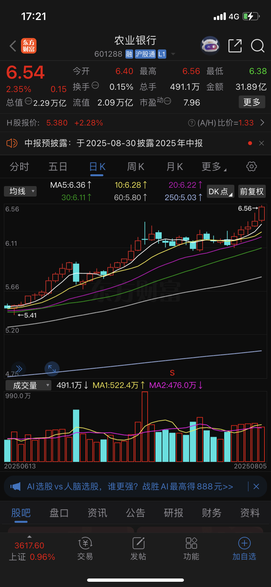Image resolution: width=271 pixels, height=587 pixels.
Task: Tap the fullscreen expand chart icon
Action: click(x=52, y=369)
